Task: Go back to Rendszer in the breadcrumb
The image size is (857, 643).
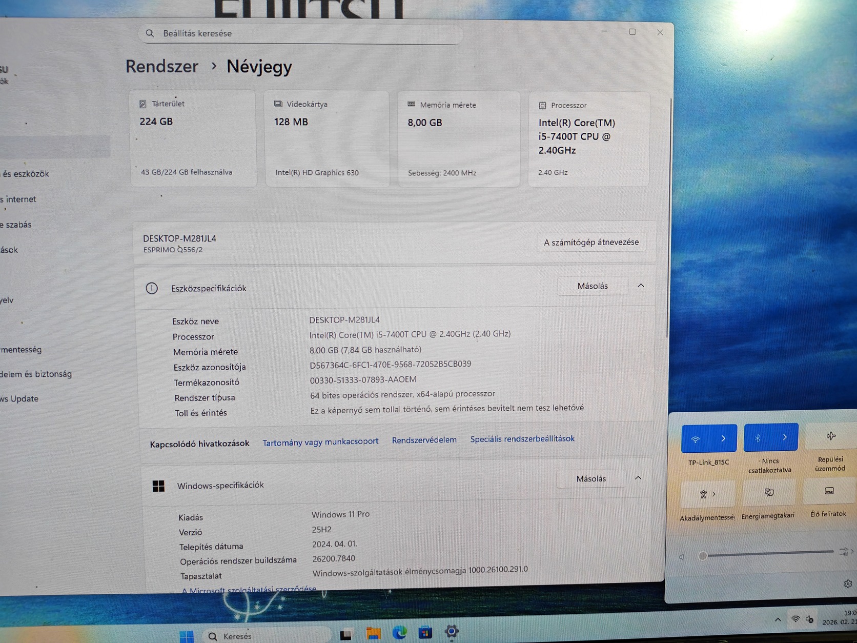Action: pyautogui.click(x=162, y=66)
